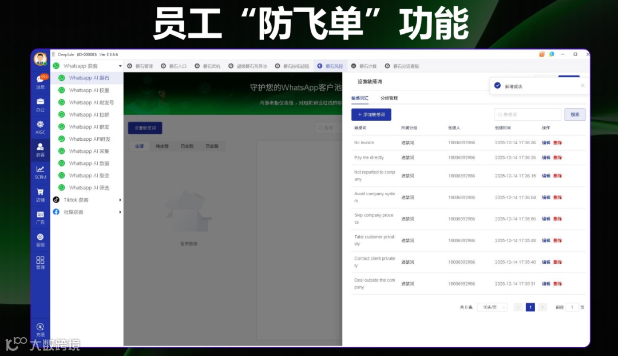Screen dimensions: 618x356
Task: Select Whatsapp AI 耐发号 in the tree
Action: [87, 102]
